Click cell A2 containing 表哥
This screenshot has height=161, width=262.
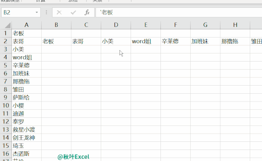27,41
